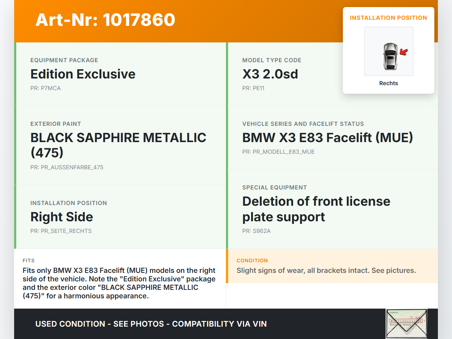The height and width of the screenshot is (339, 452).
Task: Click the BMW X3 E83 Facelift (MUE) title
Action: click(x=327, y=138)
